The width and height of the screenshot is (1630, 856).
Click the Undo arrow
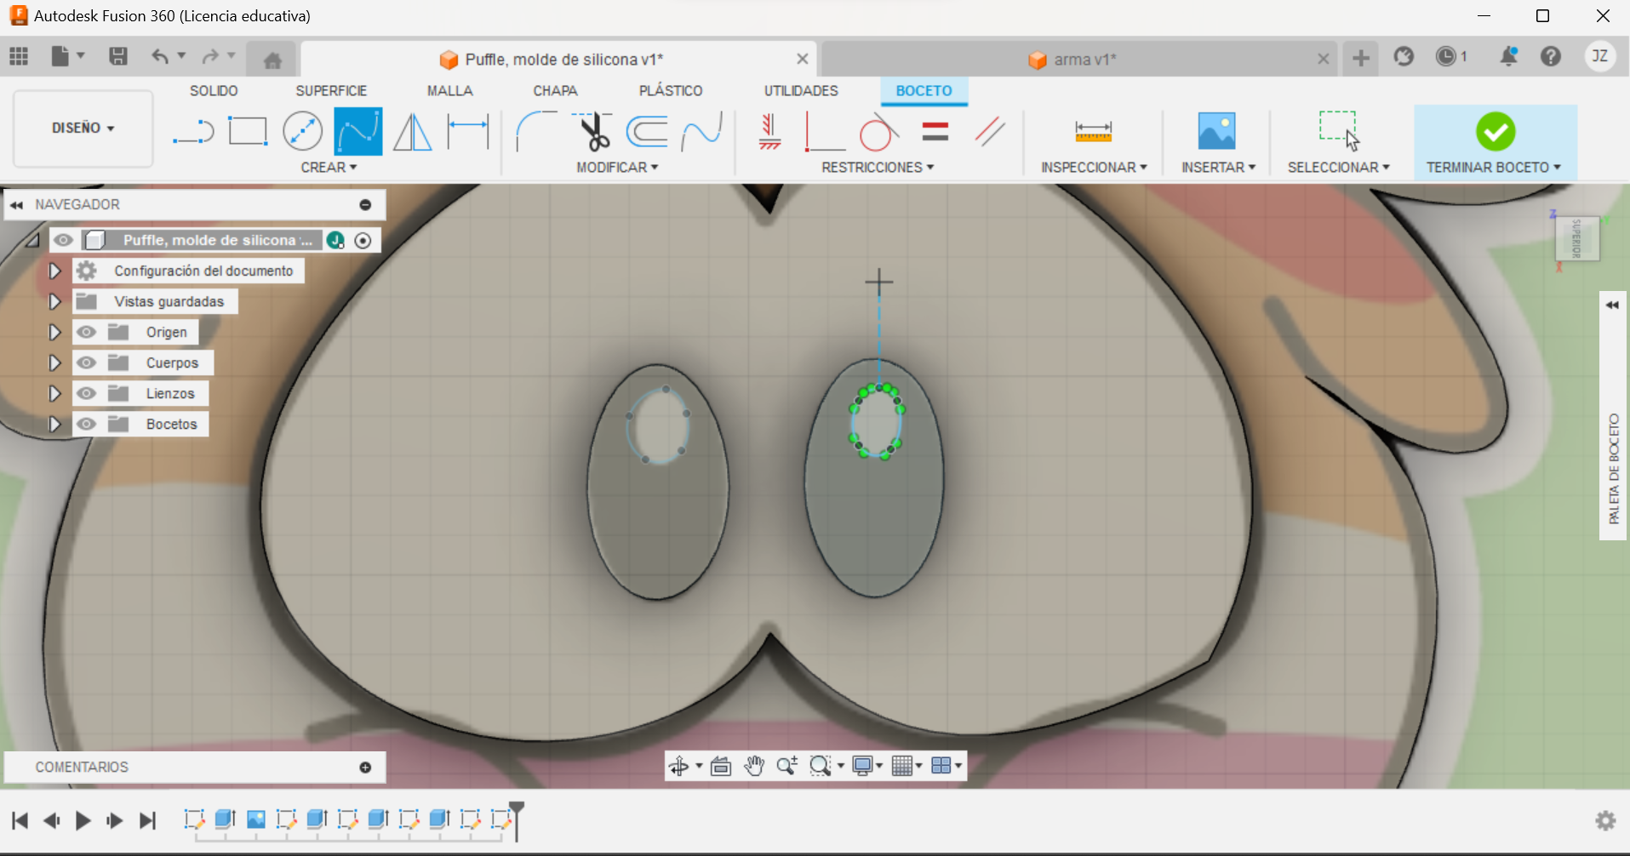click(159, 56)
